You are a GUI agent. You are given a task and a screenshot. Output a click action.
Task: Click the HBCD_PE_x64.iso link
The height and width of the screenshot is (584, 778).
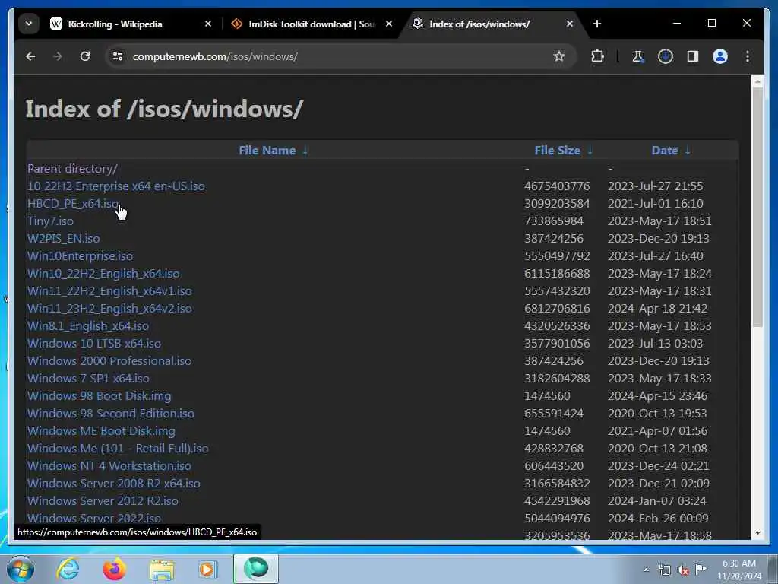coord(73,204)
